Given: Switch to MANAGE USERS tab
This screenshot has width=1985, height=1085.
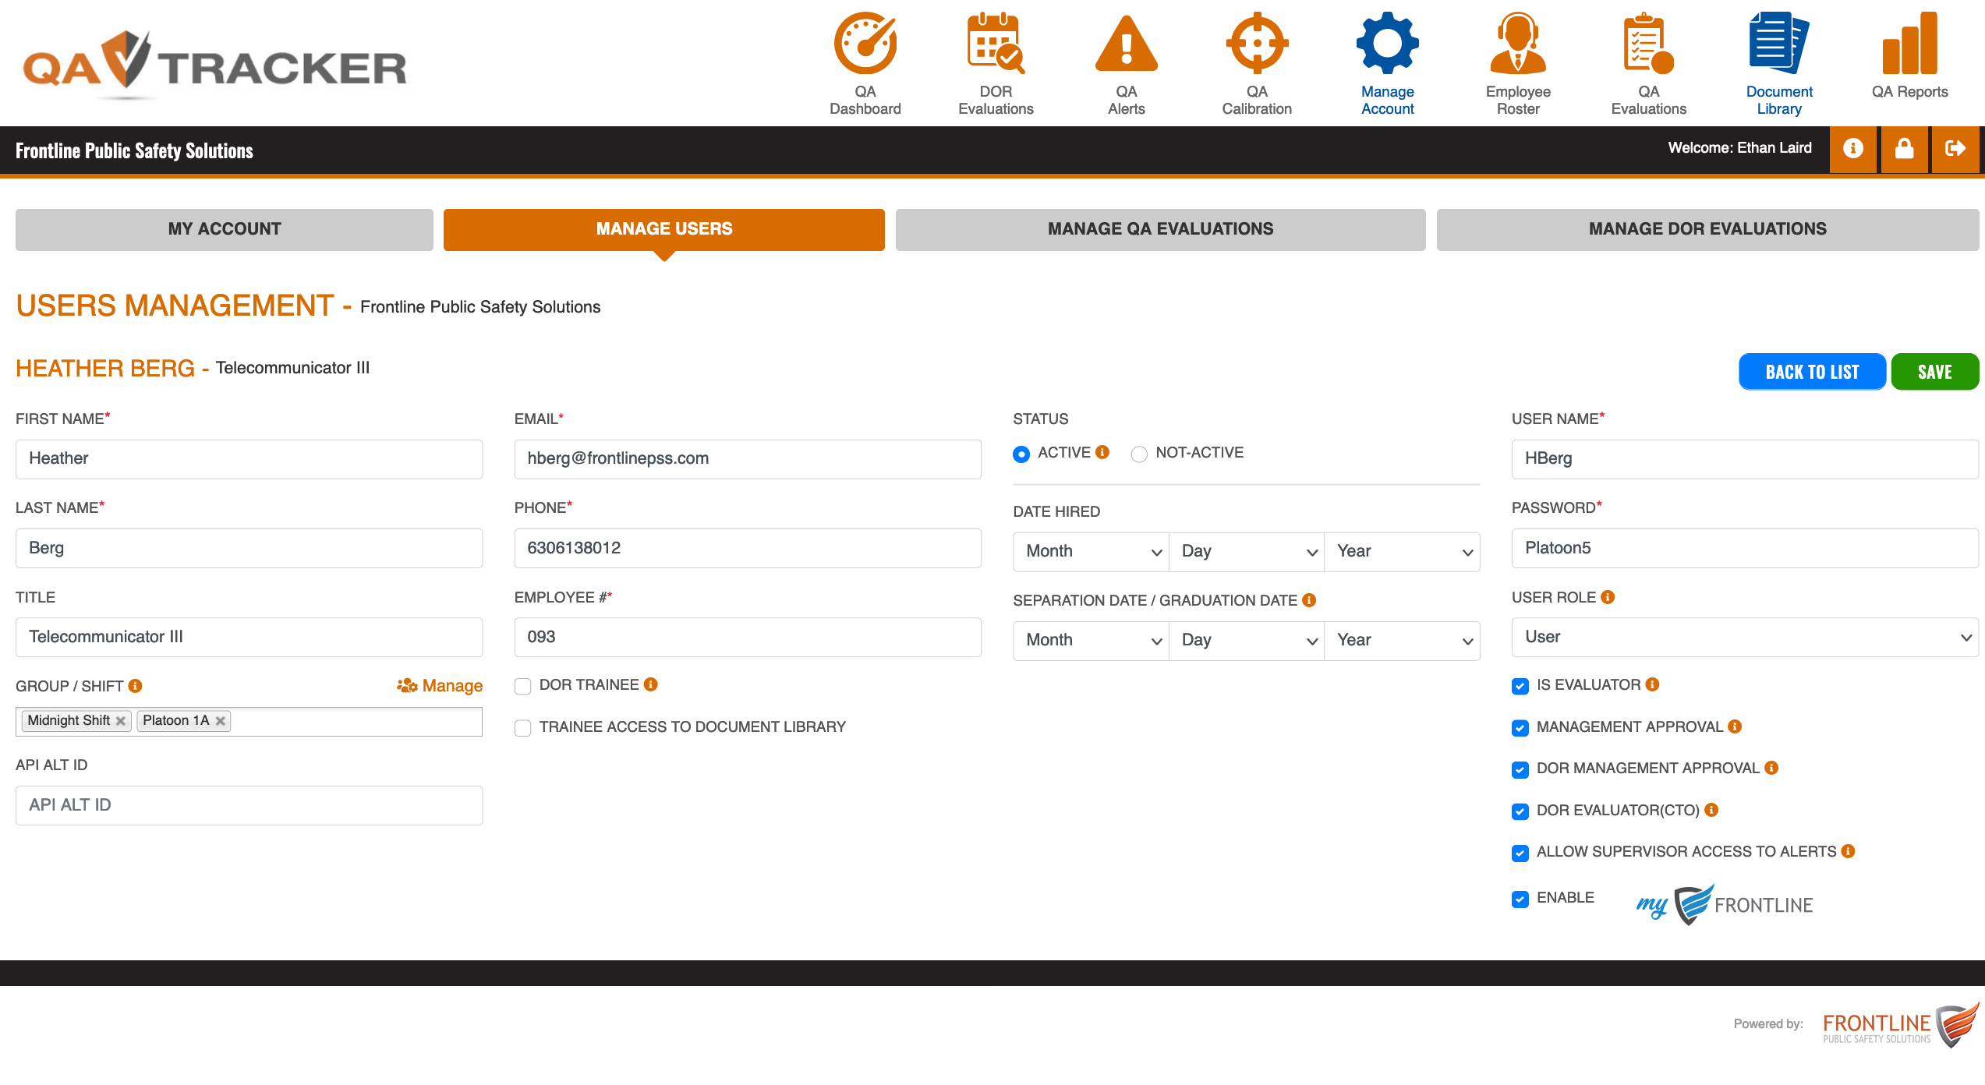Looking at the screenshot, I should (x=664, y=229).
